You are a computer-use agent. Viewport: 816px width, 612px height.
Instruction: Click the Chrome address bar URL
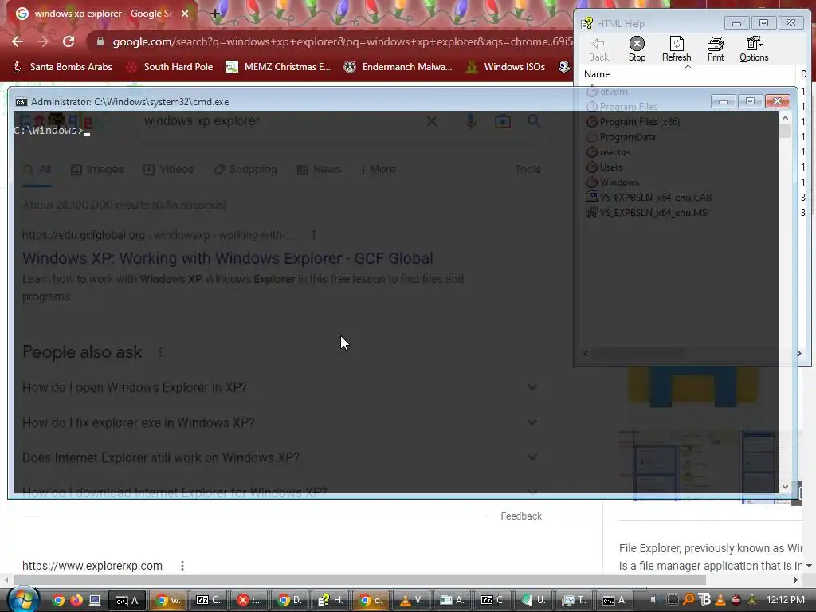(342, 41)
